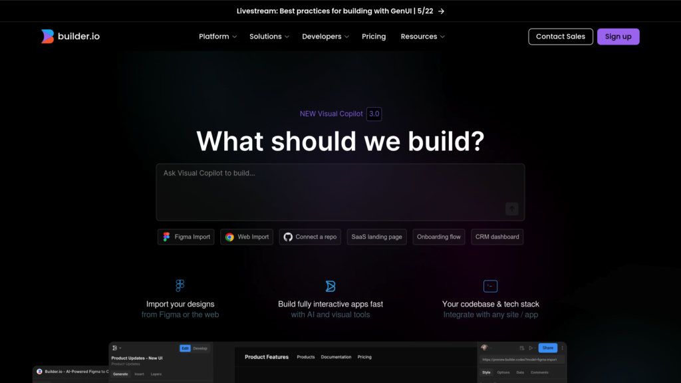The width and height of the screenshot is (681, 383).
Task: Click the Builder.io favicon in browser tab preview
Action: click(x=39, y=371)
